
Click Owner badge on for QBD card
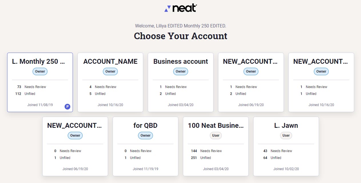(145, 136)
